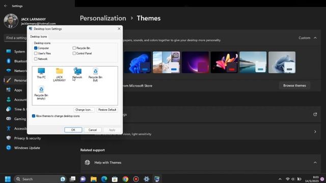Click the Network wifi sidebar icon
The height and width of the screenshot is (183, 326).
(x=9, y=71)
